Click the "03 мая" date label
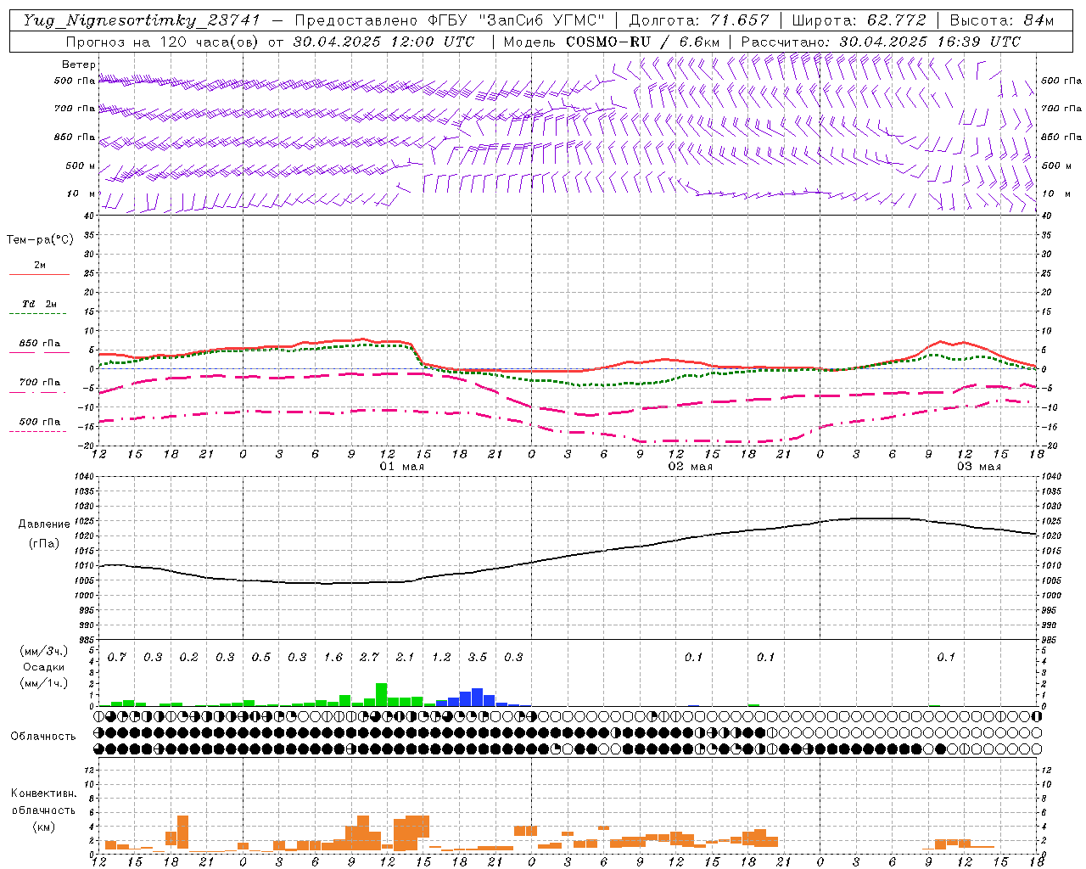This screenshot has width=1086, height=869. tap(978, 467)
